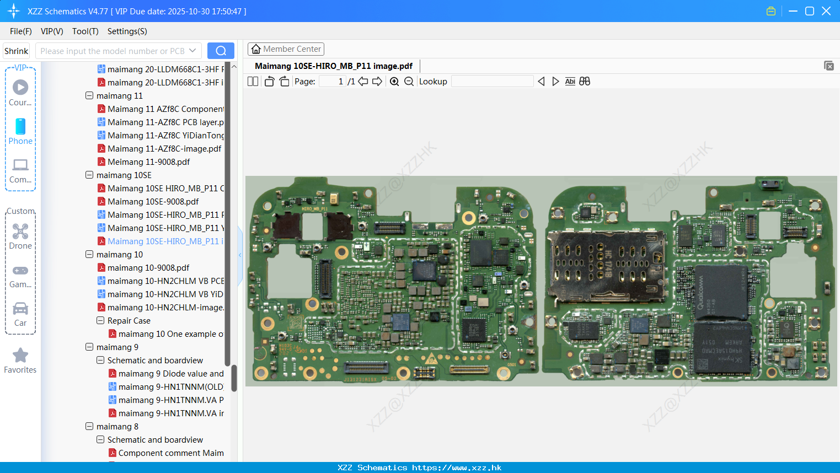Go to the next page arrow
Screen dimensions: 840x473
coord(377,81)
